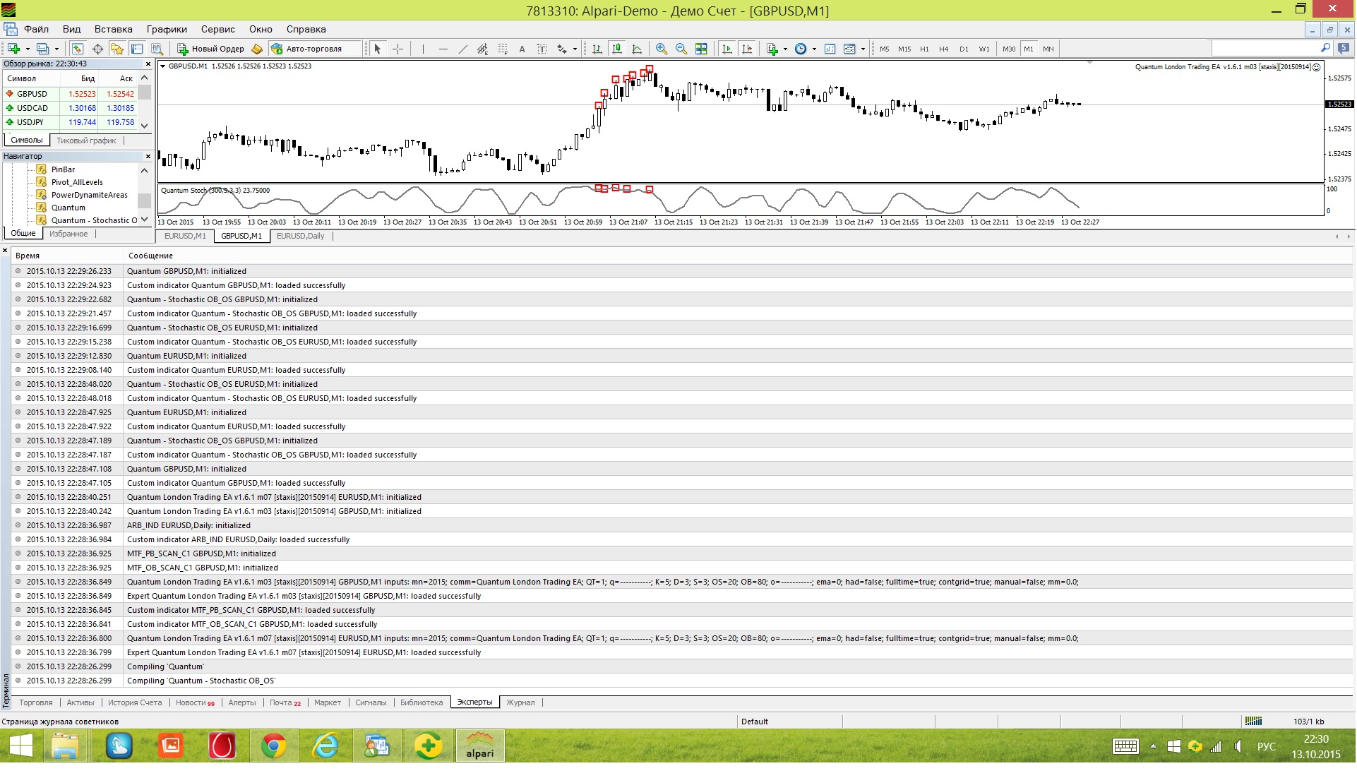Tile chart windows icon
The width and height of the screenshot is (1357, 778).
pyautogui.click(x=701, y=49)
